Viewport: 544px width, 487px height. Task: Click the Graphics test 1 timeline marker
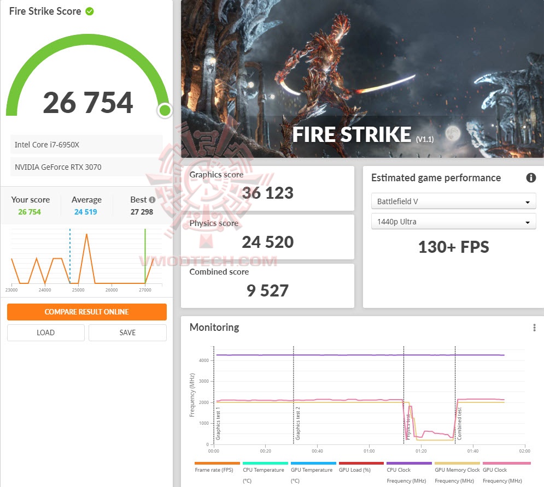coord(214,395)
